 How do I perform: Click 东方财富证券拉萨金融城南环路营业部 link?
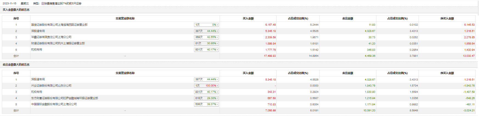(65, 98)
